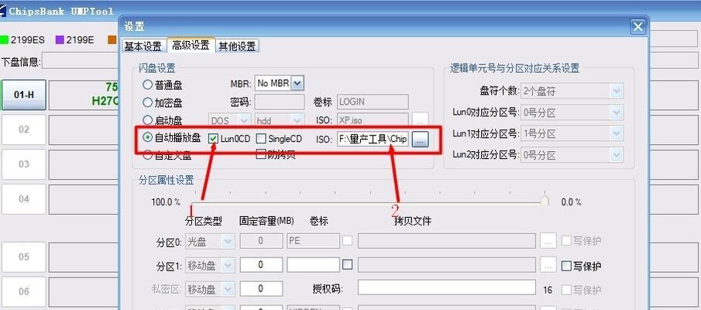Toggle the 防拷贝 checkbox

[x=261, y=155]
